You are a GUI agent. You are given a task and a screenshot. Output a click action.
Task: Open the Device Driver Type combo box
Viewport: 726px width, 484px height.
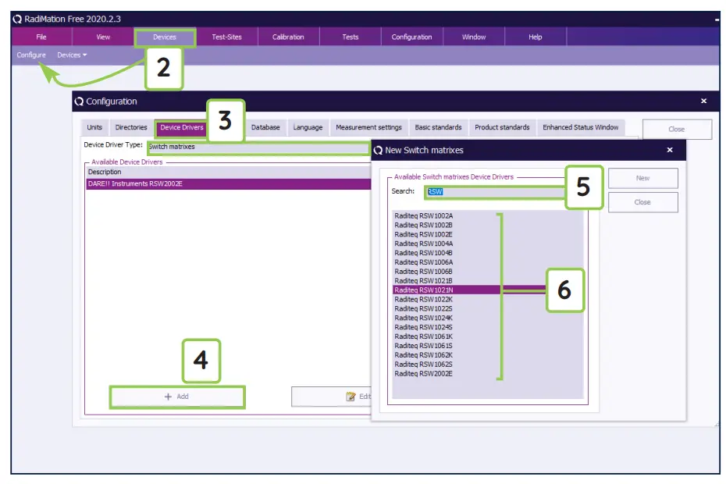[258, 147]
